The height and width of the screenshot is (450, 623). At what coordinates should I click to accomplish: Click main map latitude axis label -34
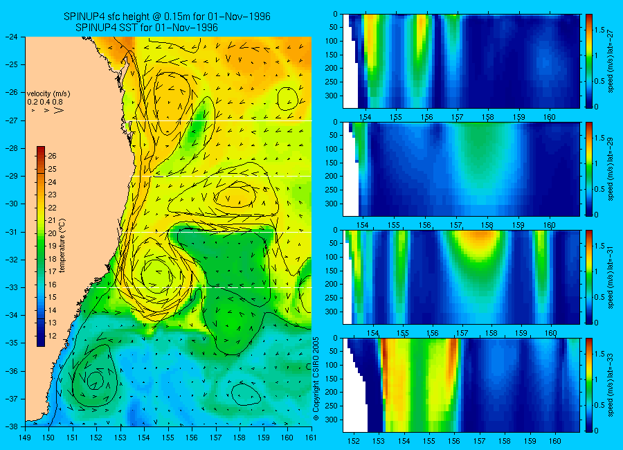click(12, 315)
